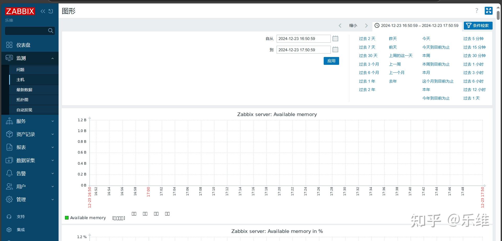Open the calendar picker beside 自从 field
The height and width of the screenshot is (241, 502).
[335, 38]
